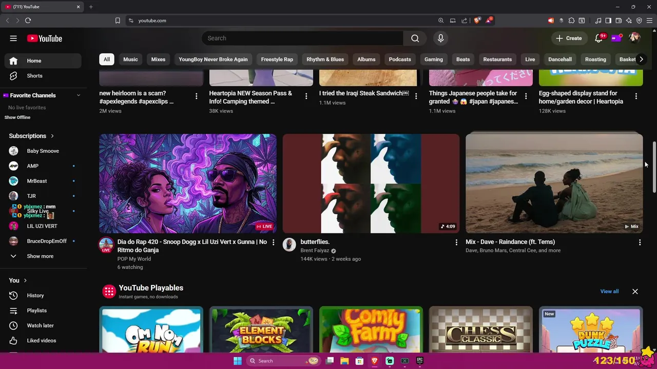Expand Show more subscriptions
657x369 pixels.
click(x=43, y=256)
